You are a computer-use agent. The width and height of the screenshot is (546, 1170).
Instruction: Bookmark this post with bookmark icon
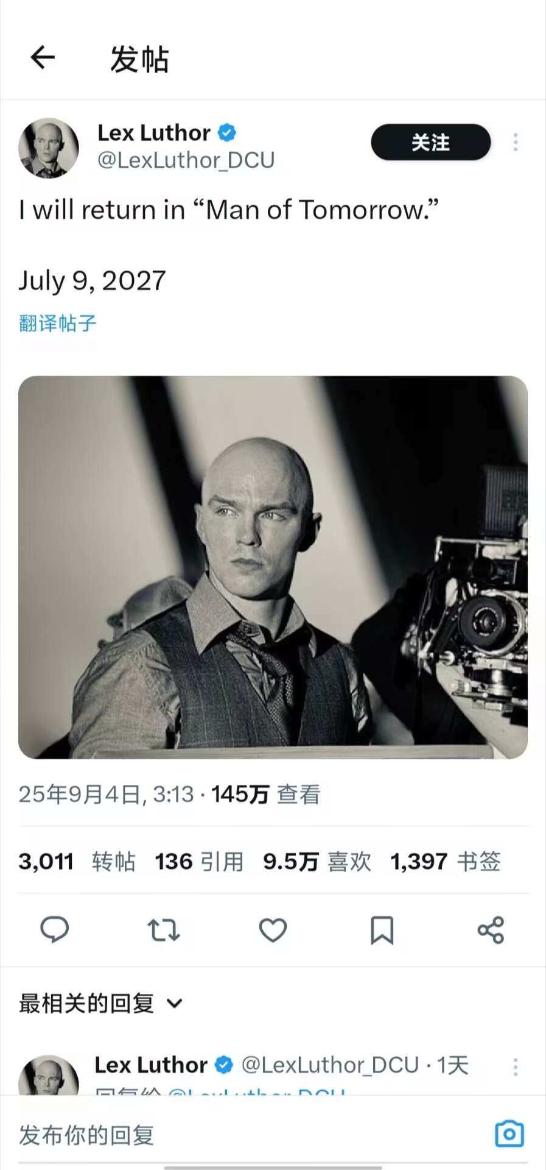pos(382,931)
